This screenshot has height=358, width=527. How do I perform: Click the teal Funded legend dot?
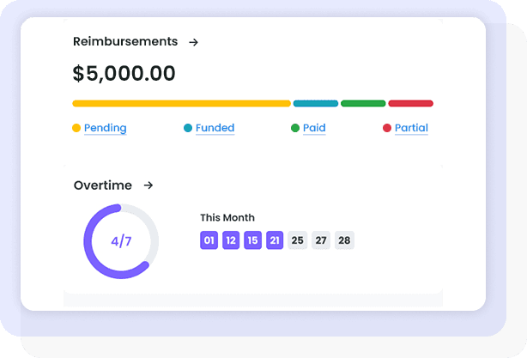pyautogui.click(x=188, y=128)
